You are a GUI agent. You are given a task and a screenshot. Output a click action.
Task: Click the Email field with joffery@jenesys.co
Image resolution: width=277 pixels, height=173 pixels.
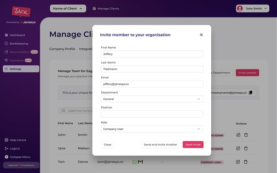[152, 84]
